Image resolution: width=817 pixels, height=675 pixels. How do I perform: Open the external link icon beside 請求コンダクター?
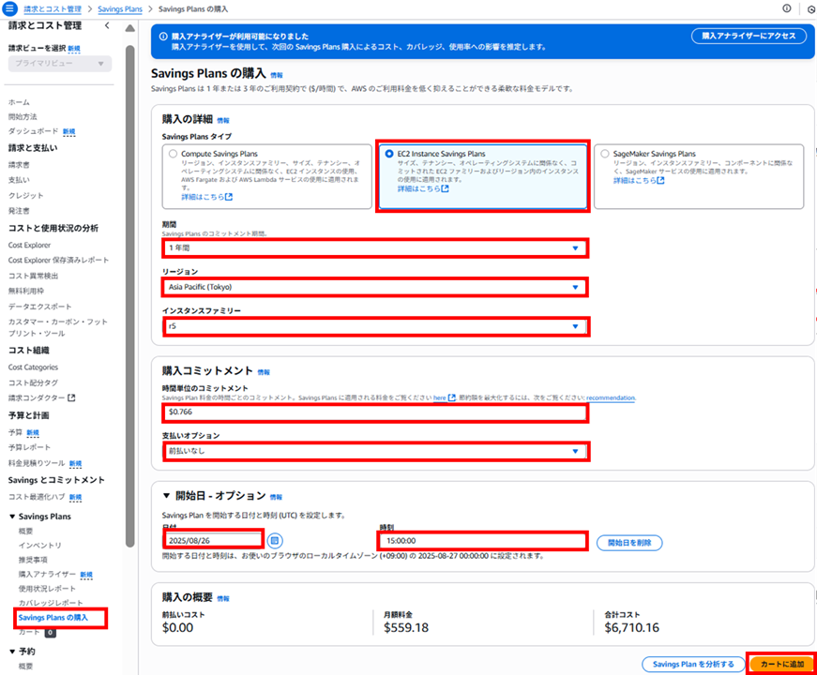pos(72,397)
